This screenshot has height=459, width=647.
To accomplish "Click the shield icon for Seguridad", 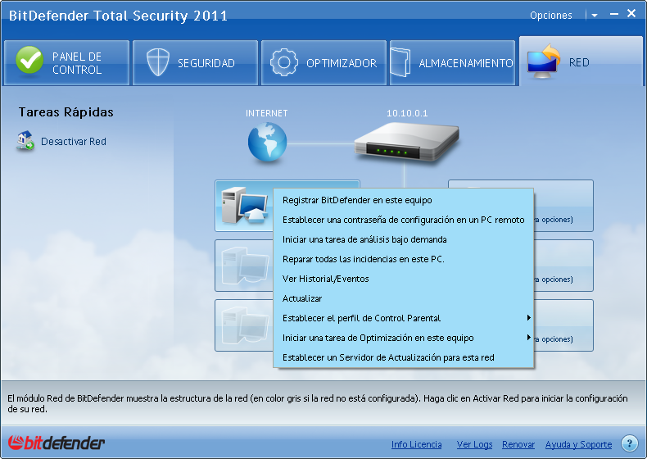I will tap(157, 62).
